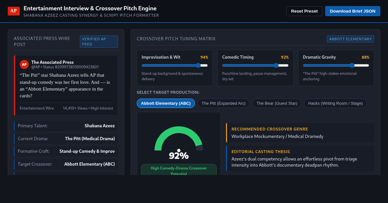The image size is (388, 203).
Task: Click the Dramatic Gravity 88% value
Action: point(365,57)
